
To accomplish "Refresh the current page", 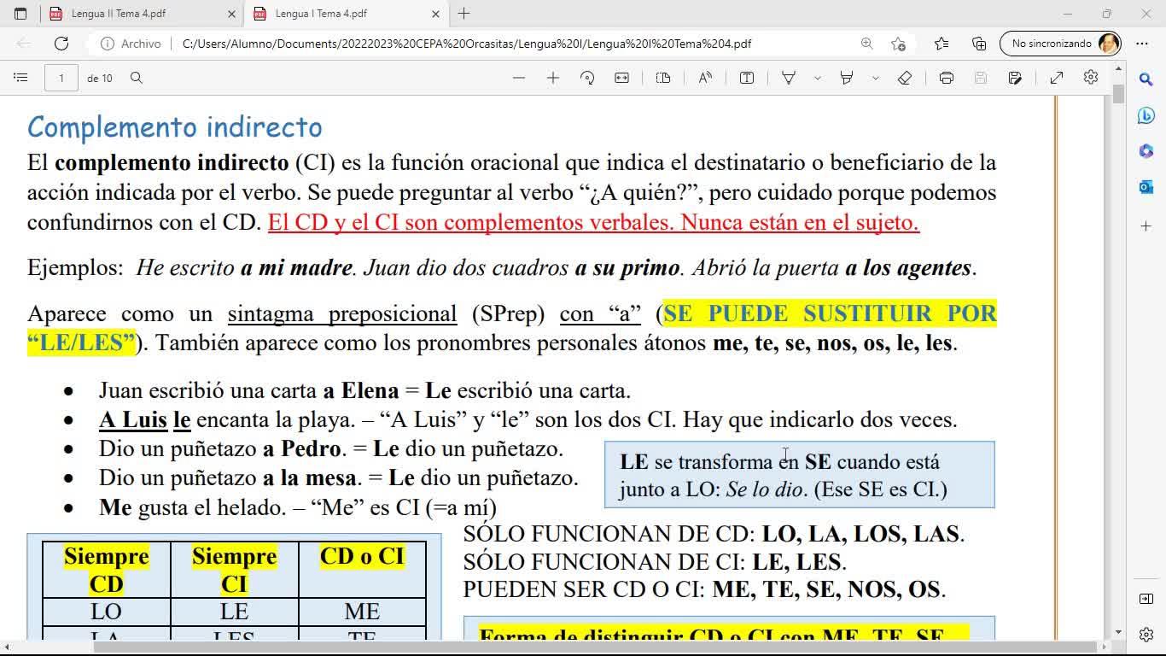I will (x=61, y=44).
